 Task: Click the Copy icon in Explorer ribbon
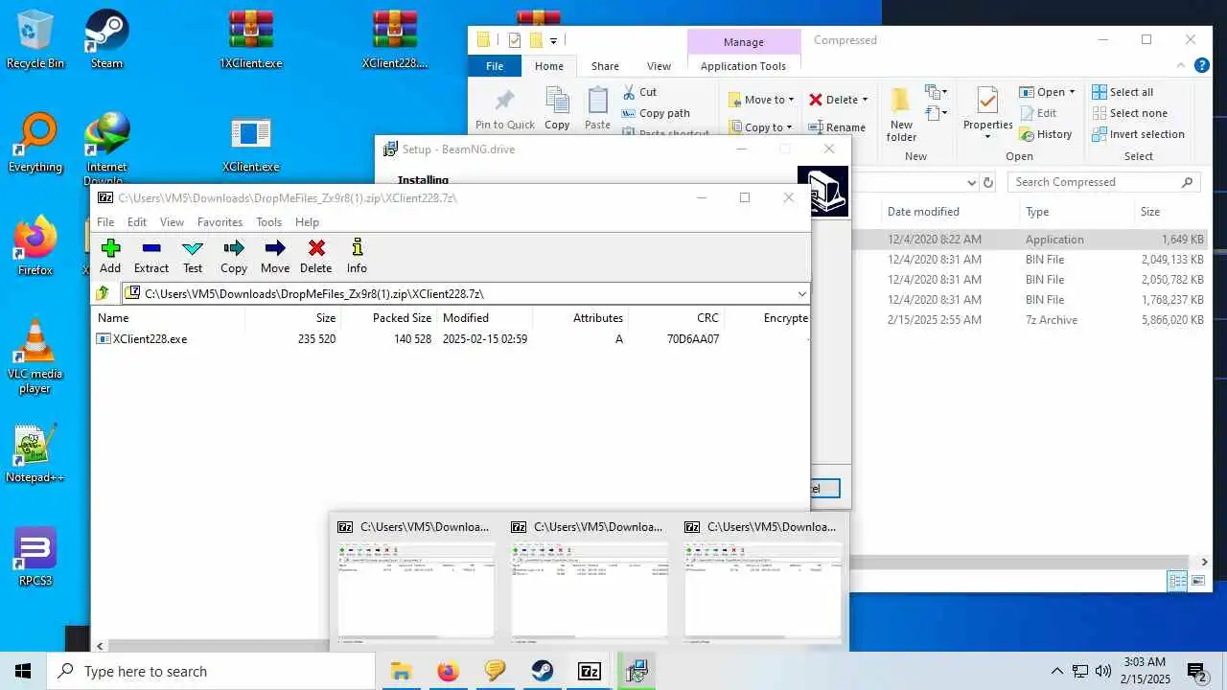[x=557, y=108]
